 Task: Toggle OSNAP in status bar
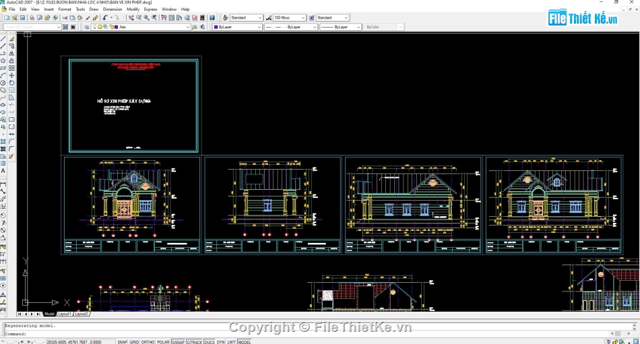tap(179, 341)
